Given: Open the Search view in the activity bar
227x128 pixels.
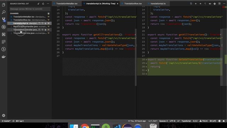Looking at the screenshot, I should click(4, 12).
